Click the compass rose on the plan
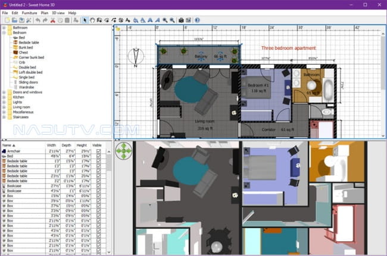This screenshot has height=256, width=387. tap(136, 56)
